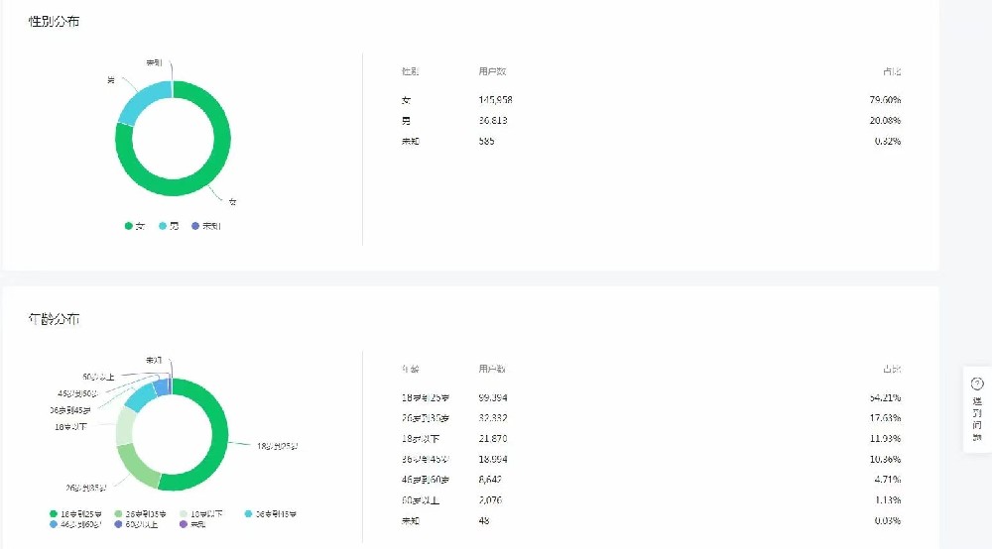Click the 18,994 user count cell
Viewport: 992px width, 549px height.
tap(493, 459)
